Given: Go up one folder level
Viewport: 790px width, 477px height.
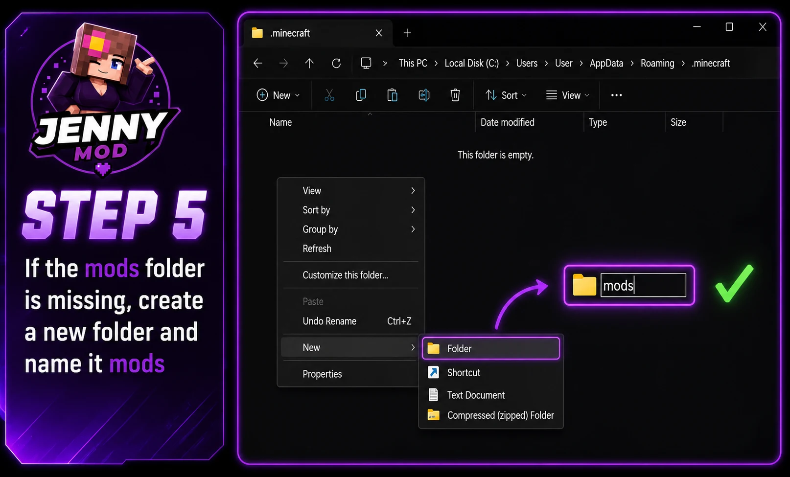Looking at the screenshot, I should point(309,63).
